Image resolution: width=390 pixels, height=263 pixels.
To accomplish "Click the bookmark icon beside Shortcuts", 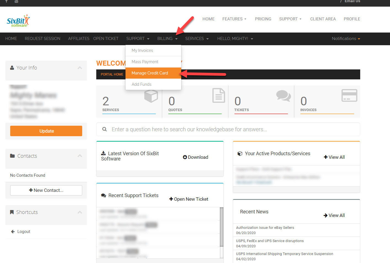I will coord(12,212).
